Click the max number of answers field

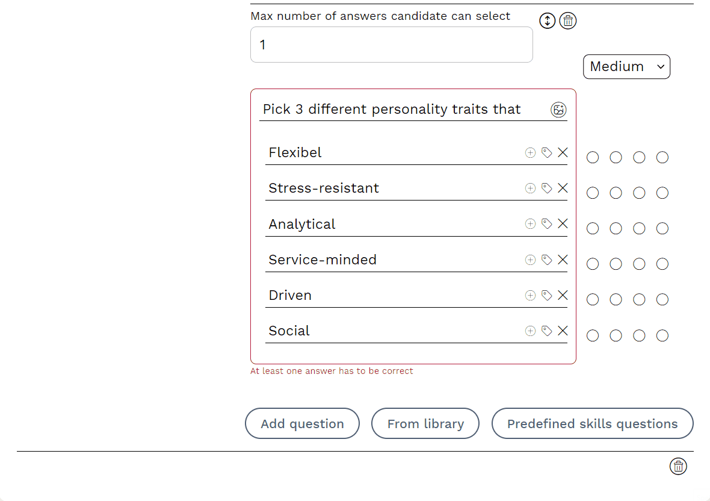coord(391,45)
